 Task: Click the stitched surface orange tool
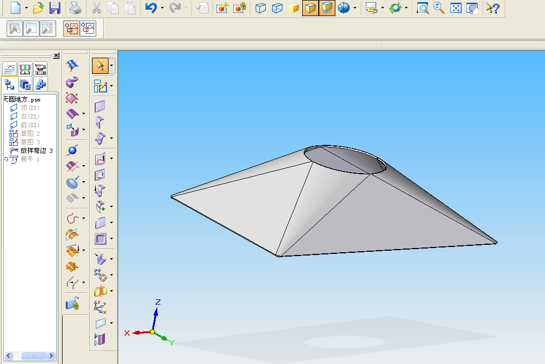[x=72, y=266]
